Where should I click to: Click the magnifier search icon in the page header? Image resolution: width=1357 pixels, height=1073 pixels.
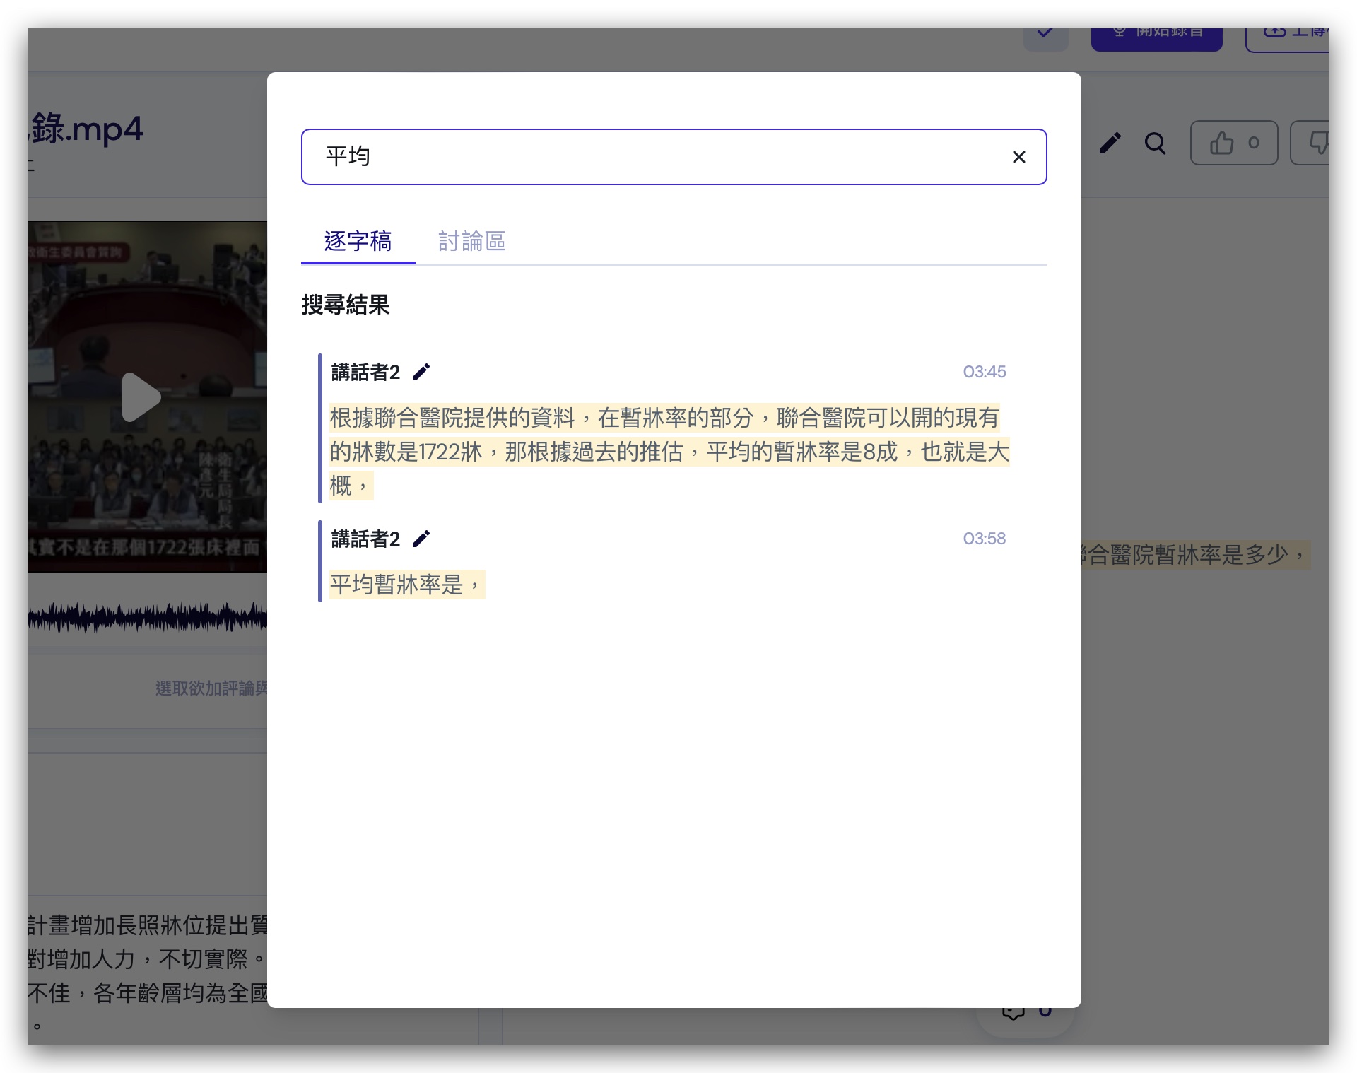[1156, 143]
